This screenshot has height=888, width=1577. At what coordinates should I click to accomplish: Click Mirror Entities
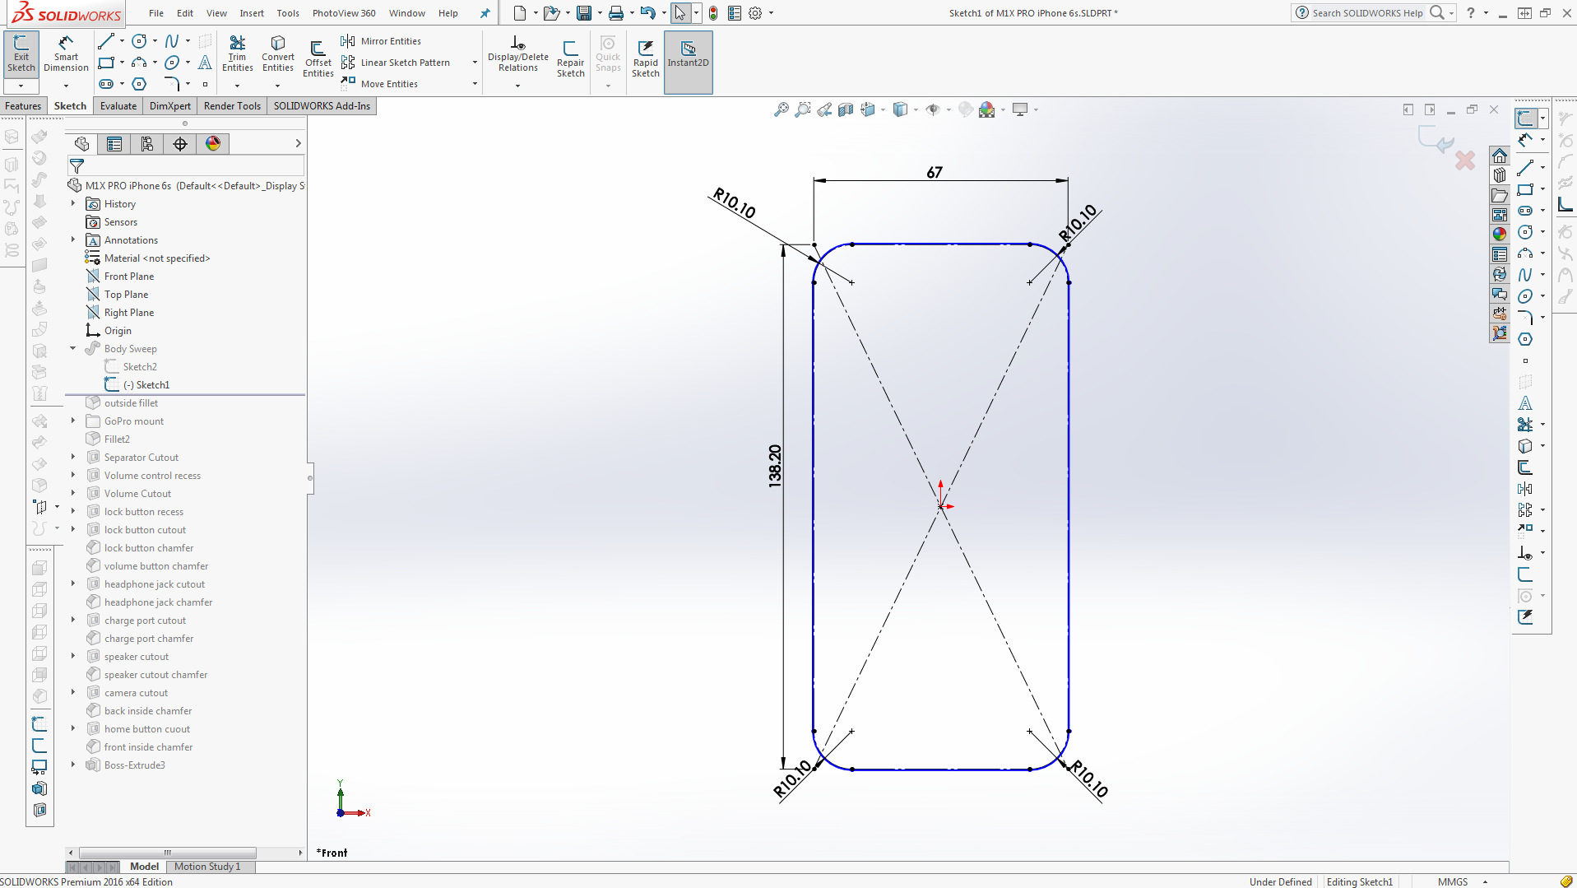click(x=381, y=41)
